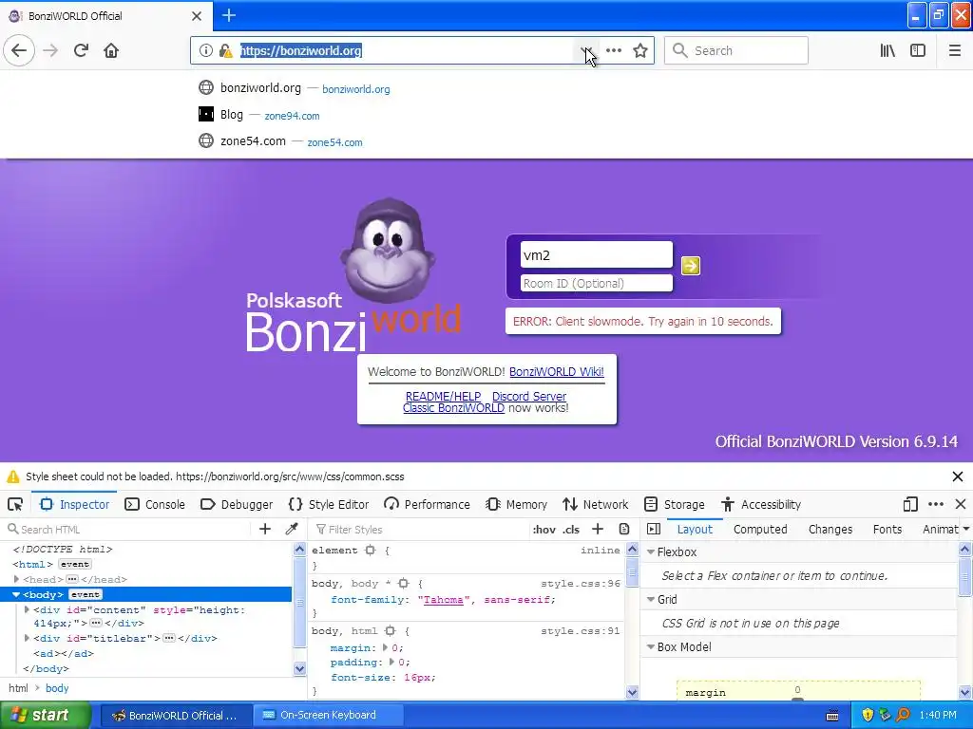The height and width of the screenshot is (729, 973).
Task: Show more sidebar tabs dropdown arrow
Action: [x=965, y=530]
